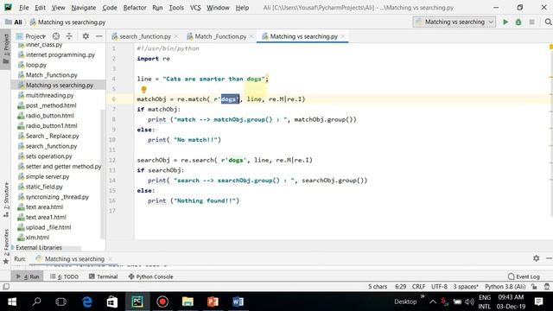Open the Event Log
553x311 pixels.
(x=524, y=276)
